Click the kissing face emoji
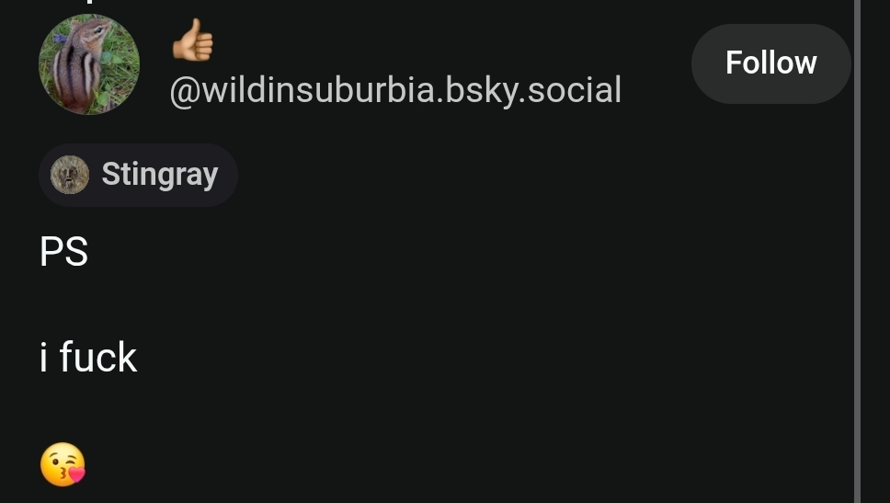Screen dimensions: 890x503 (63, 464)
